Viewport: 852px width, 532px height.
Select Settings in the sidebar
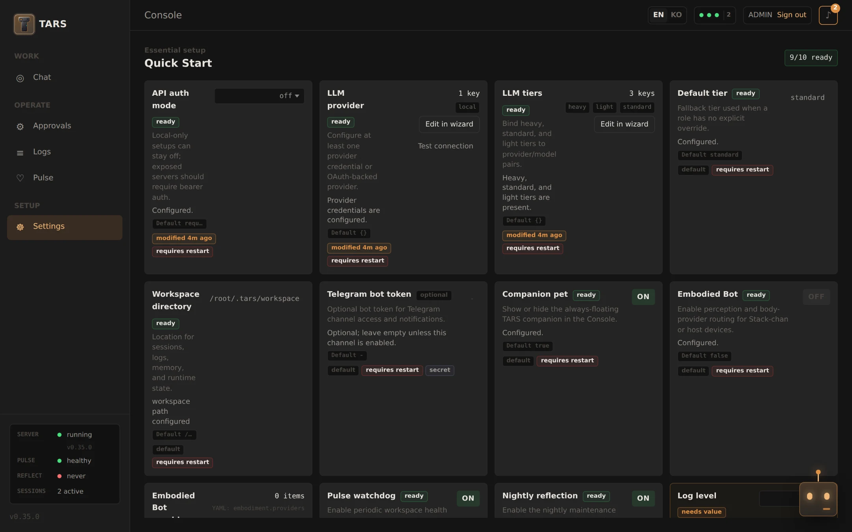(65, 227)
